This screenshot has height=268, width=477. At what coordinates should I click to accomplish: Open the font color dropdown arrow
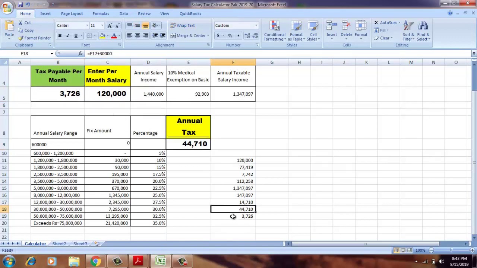[119, 36]
